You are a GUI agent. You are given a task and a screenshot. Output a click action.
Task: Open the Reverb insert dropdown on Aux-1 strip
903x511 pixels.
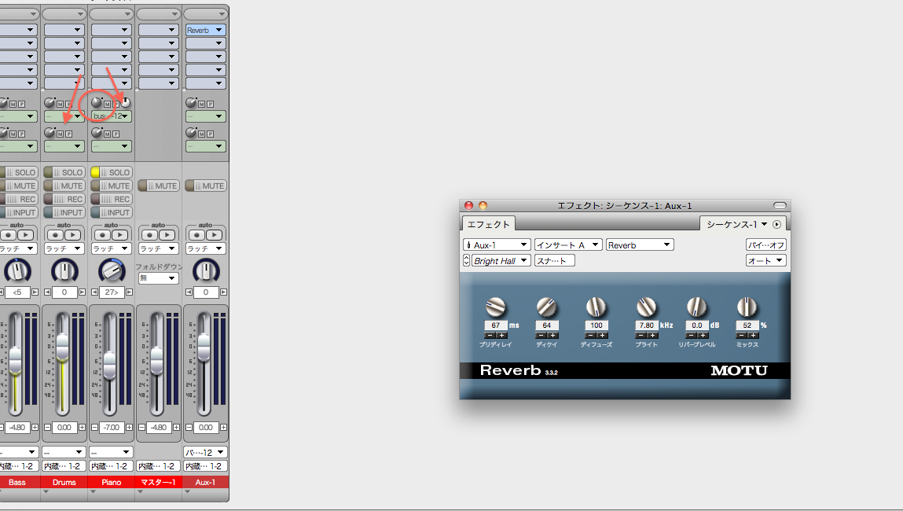click(206, 30)
